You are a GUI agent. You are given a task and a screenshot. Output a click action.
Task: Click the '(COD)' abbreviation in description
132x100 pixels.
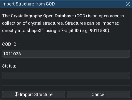pyautogui.click(x=81, y=16)
